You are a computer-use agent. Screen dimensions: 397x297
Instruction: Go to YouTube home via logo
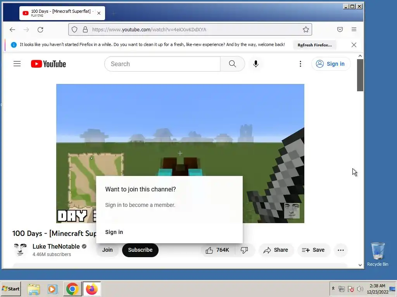point(48,64)
